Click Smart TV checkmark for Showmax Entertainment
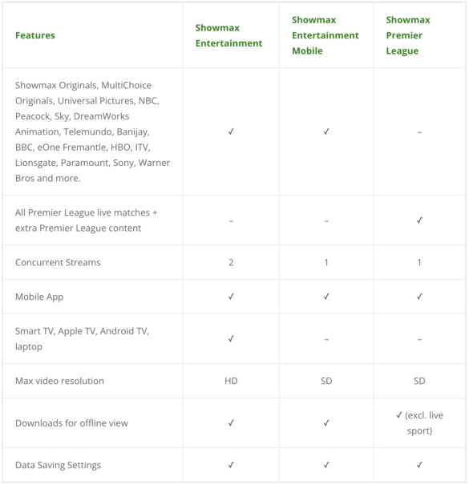Viewport: 469px width, 485px height. [231, 338]
